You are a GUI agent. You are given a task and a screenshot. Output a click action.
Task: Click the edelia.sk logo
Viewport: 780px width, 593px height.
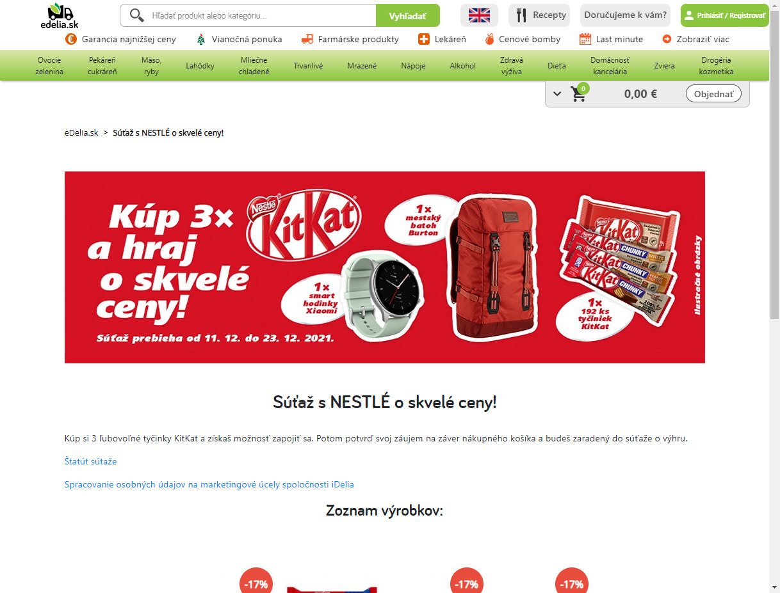[60, 15]
